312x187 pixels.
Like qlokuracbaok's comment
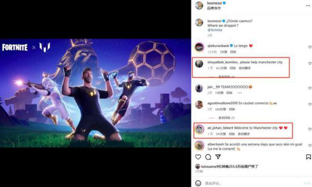pos(310,47)
